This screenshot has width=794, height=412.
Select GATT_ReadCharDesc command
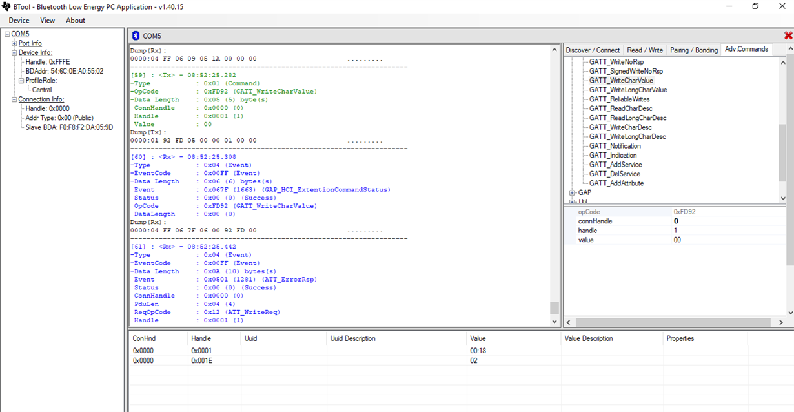coord(620,108)
